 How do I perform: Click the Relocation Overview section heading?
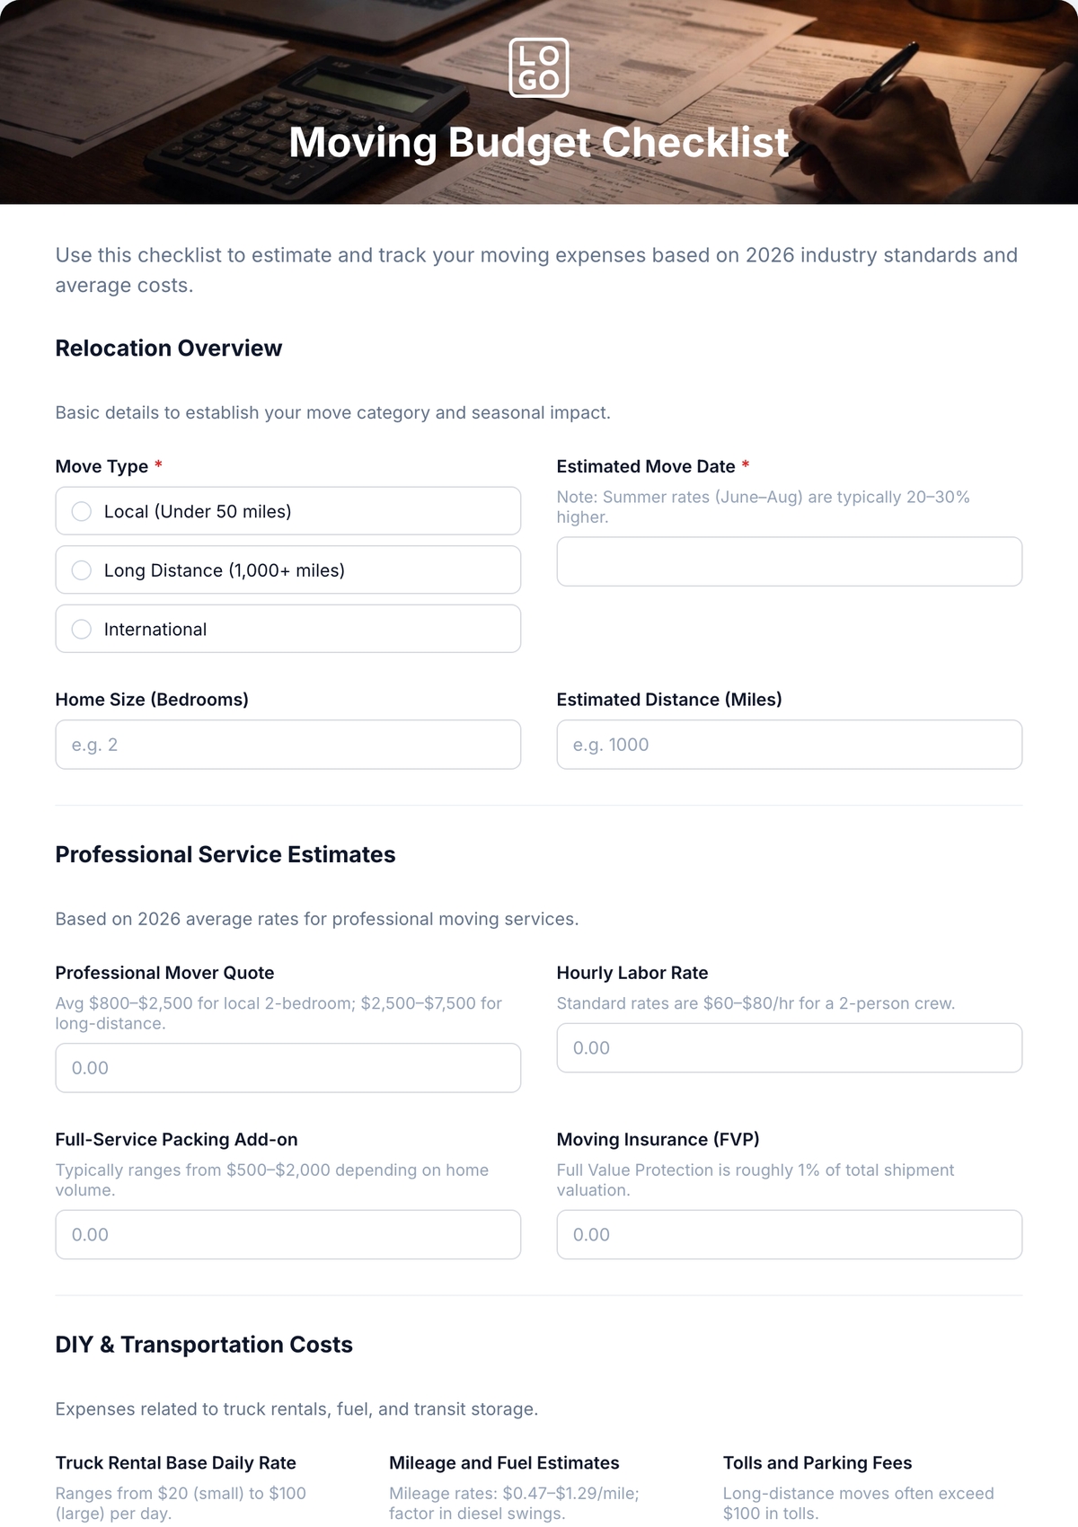(169, 349)
